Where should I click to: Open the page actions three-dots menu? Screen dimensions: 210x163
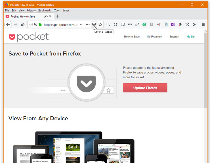(88, 24)
